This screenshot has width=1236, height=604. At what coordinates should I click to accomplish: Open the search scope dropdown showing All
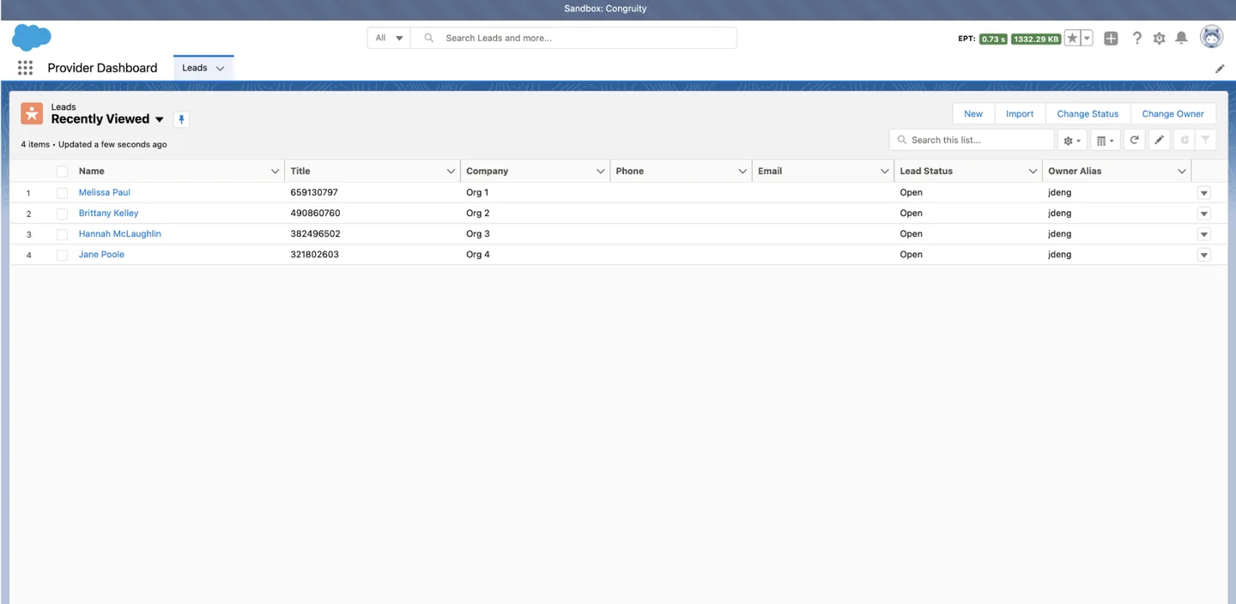pos(388,37)
